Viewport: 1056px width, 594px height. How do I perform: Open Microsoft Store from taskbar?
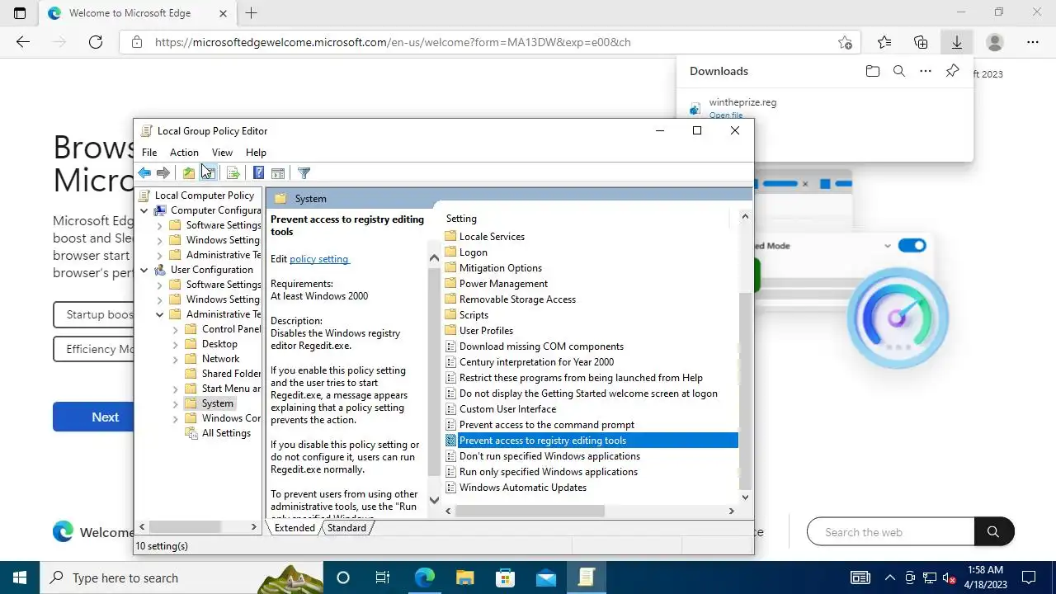pos(505,577)
